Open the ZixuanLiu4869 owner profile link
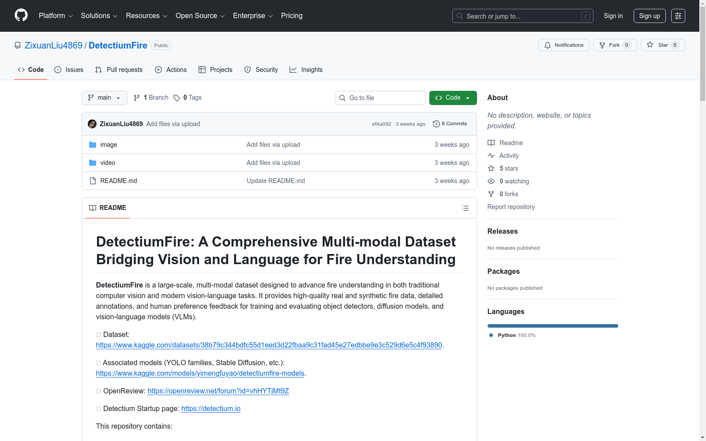706x441 pixels. 53,45
